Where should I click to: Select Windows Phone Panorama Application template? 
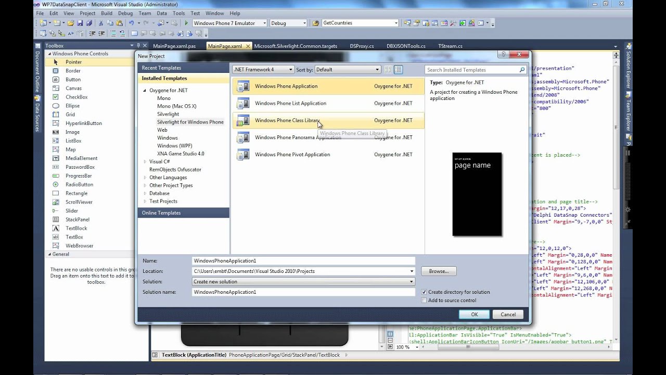click(328, 137)
